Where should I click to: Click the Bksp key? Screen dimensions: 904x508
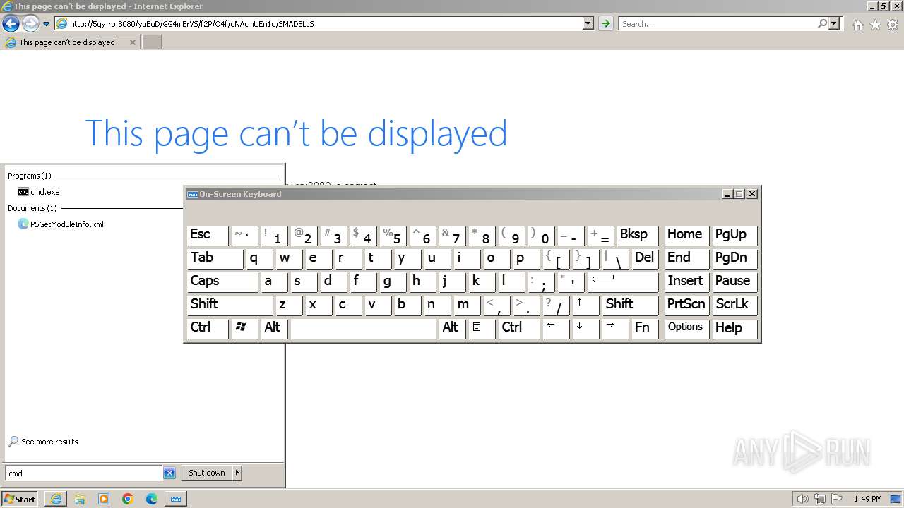(x=637, y=235)
